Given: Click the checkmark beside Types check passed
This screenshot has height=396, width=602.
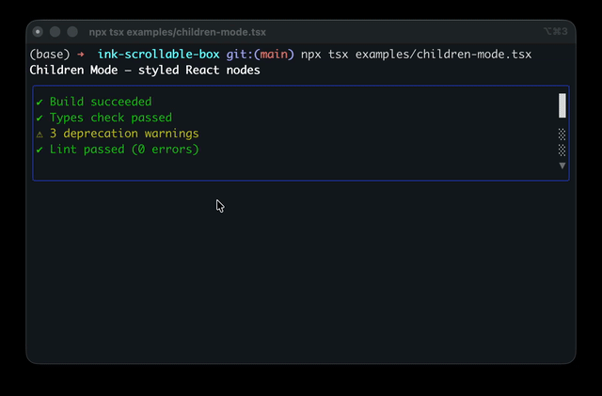Looking at the screenshot, I should tap(40, 118).
